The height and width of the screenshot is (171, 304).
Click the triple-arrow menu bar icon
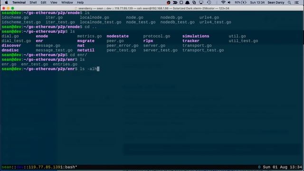tap(175, 2)
